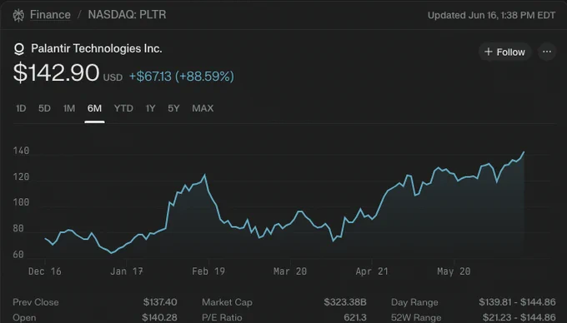The height and width of the screenshot is (323, 567).
Task: Select the 5D time range tab
Action: click(44, 108)
